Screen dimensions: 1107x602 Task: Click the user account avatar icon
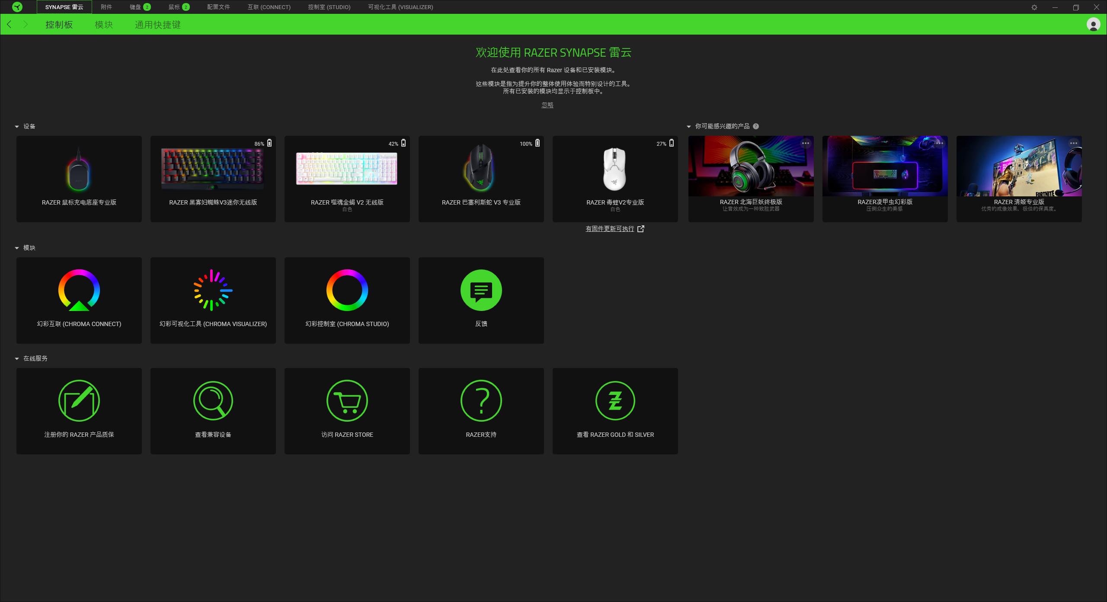click(1093, 25)
